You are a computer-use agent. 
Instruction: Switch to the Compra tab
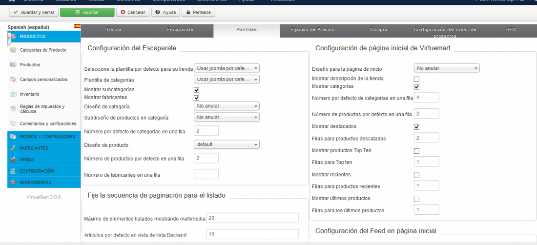click(379, 30)
